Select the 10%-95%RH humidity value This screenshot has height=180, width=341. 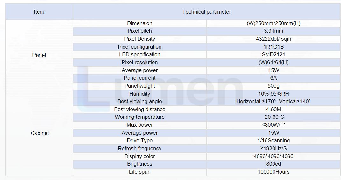point(274,94)
